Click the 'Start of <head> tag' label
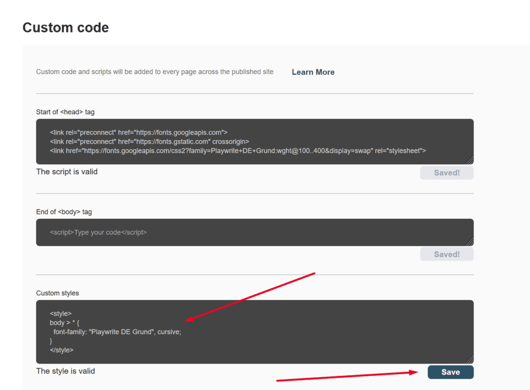 point(65,112)
